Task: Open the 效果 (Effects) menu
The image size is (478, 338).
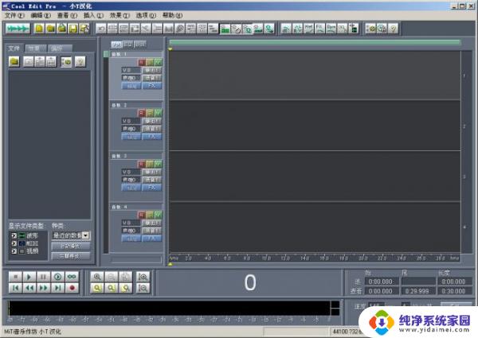Action: (x=119, y=15)
